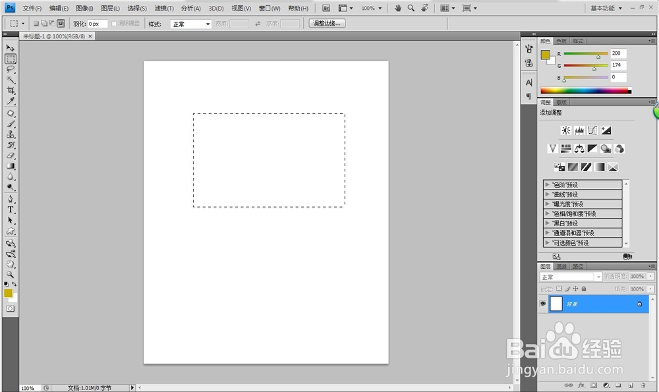Select the Type tool
This screenshot has width=659, height=392.
point(11,210)
